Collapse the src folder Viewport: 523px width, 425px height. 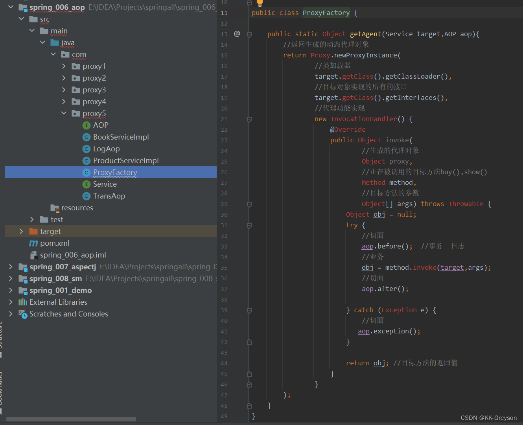(21, 19)
